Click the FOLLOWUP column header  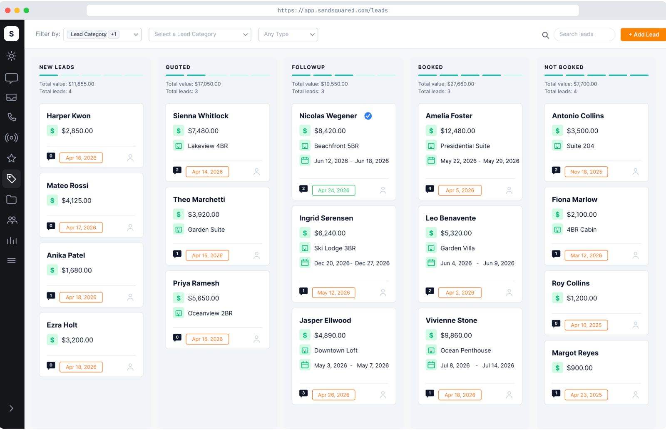(x=308, y=67)
